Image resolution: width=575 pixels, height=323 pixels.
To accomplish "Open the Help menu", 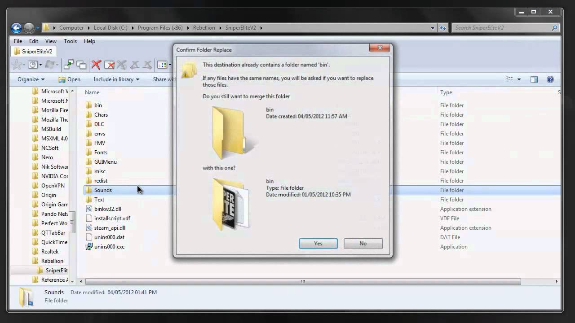I will click(89, 41).
